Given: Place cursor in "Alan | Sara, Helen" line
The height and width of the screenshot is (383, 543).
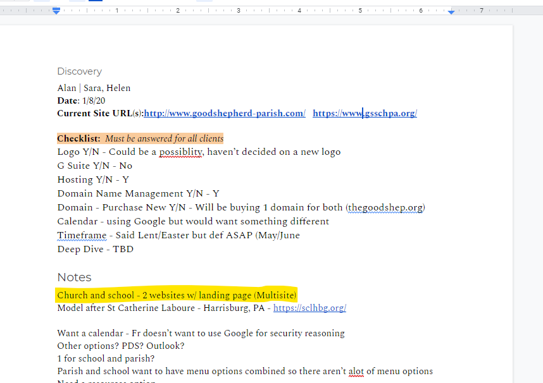Looking at the screenshot, I should tap(94, 88).
